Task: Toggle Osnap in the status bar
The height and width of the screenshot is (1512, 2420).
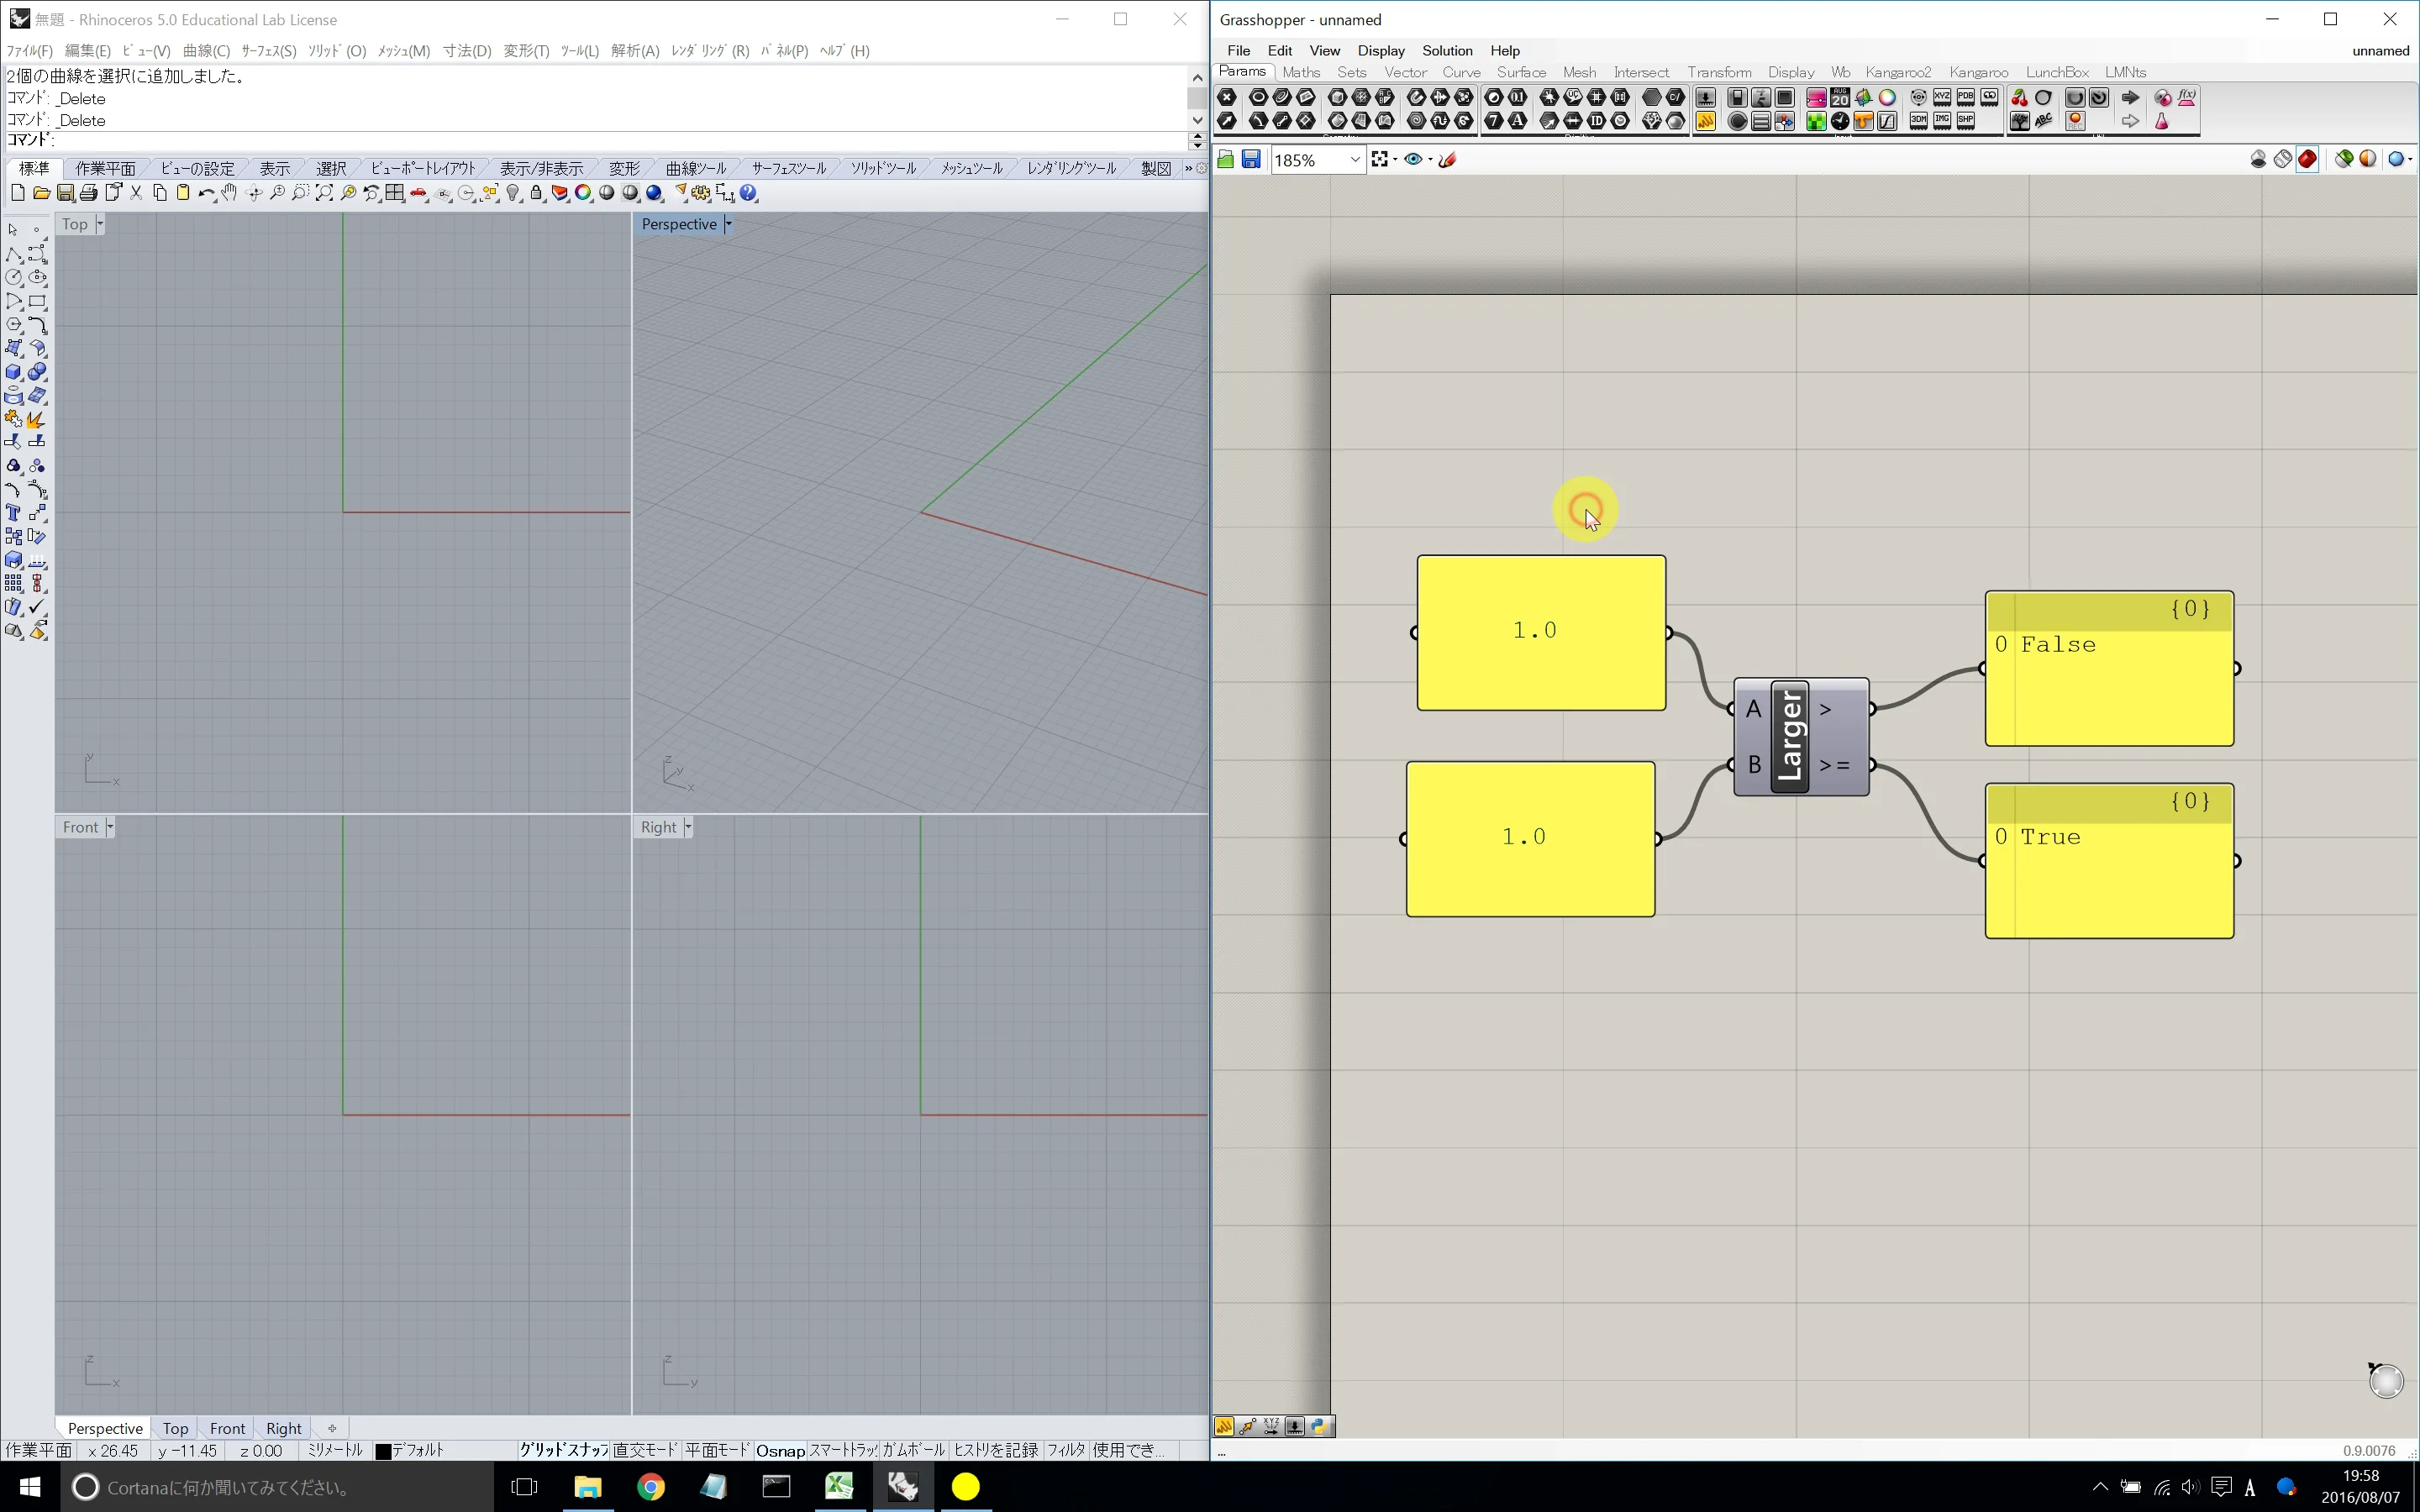Action: coord(780,1450)
